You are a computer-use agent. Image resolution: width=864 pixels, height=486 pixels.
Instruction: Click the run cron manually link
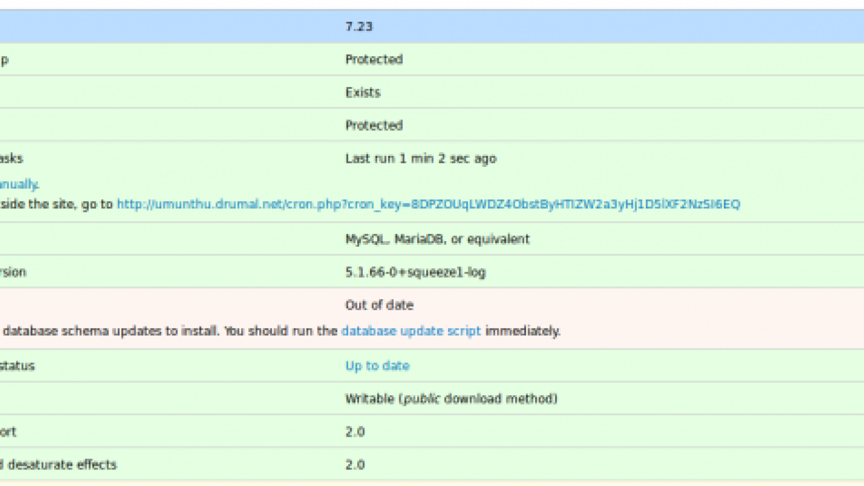point(19,184)
